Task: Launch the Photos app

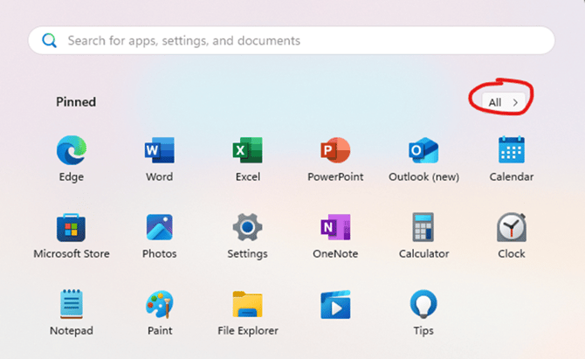Action: 159,228
